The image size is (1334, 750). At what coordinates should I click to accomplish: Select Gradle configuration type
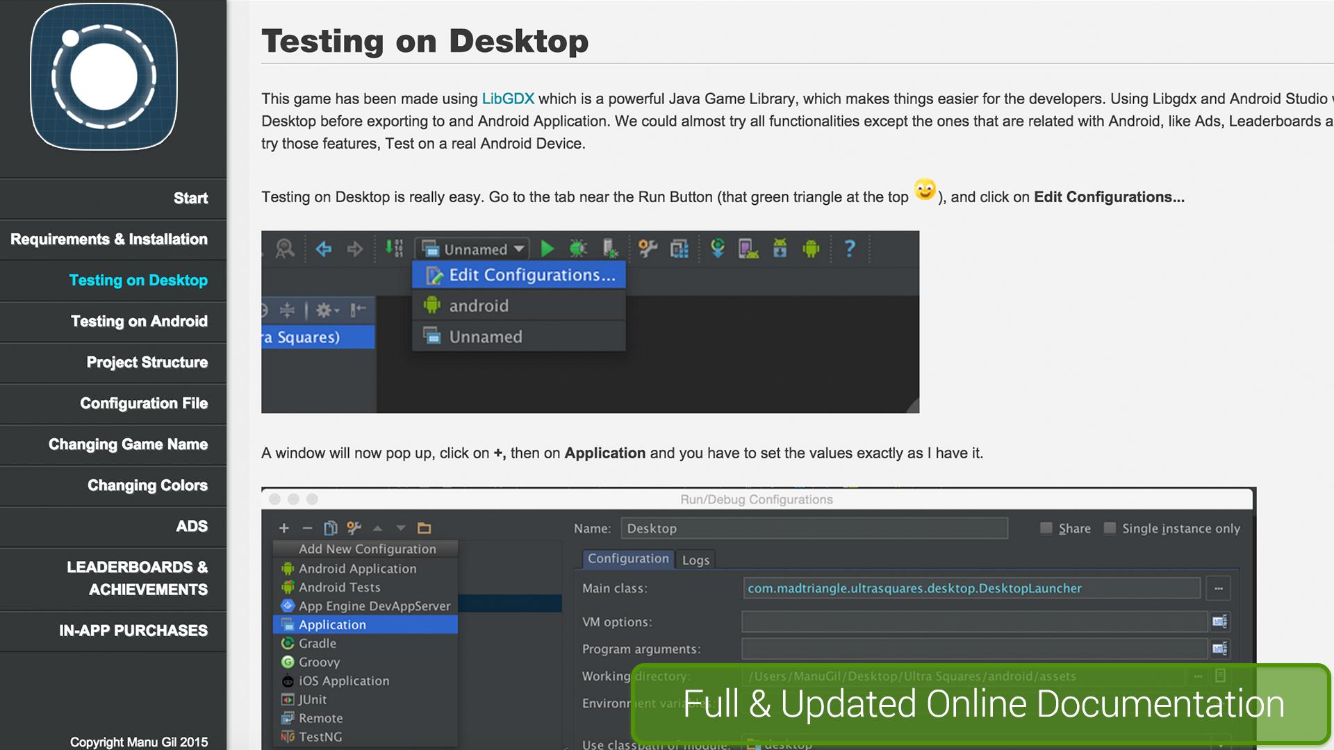[x=365, y=643]
